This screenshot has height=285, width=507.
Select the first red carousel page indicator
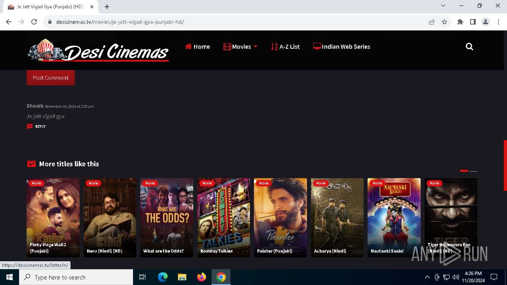[x=464, y=171]
